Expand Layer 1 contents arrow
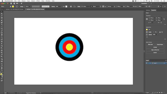 151,63
